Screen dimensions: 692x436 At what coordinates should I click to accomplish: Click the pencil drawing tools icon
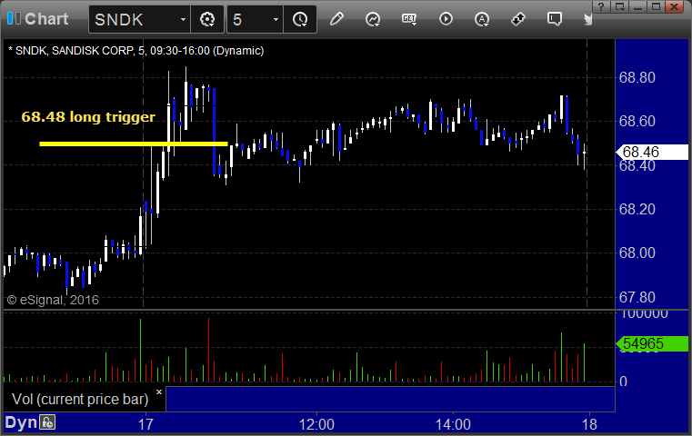tap(336, 19)
